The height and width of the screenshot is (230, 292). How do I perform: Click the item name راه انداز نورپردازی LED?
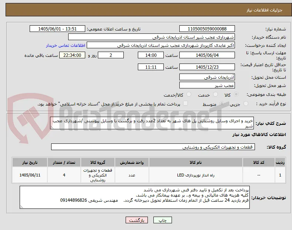196,175
